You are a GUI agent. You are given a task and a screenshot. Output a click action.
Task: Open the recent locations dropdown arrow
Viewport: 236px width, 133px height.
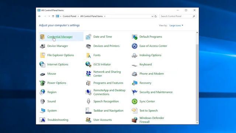[x=49, y=16]
